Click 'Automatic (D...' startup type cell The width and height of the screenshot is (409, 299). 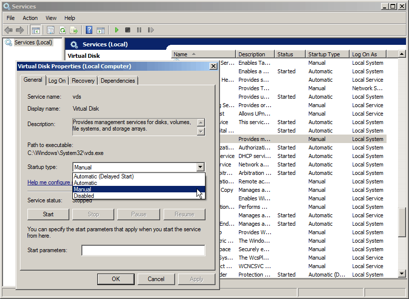coord(327,275)
